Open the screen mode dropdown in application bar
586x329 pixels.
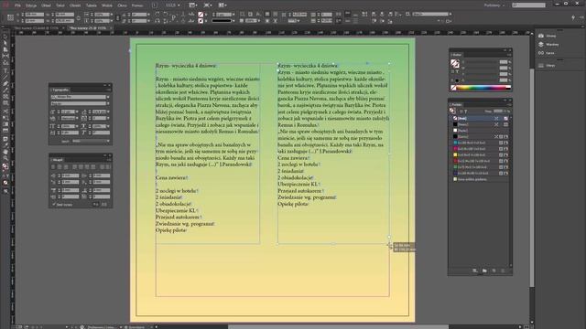208,5
